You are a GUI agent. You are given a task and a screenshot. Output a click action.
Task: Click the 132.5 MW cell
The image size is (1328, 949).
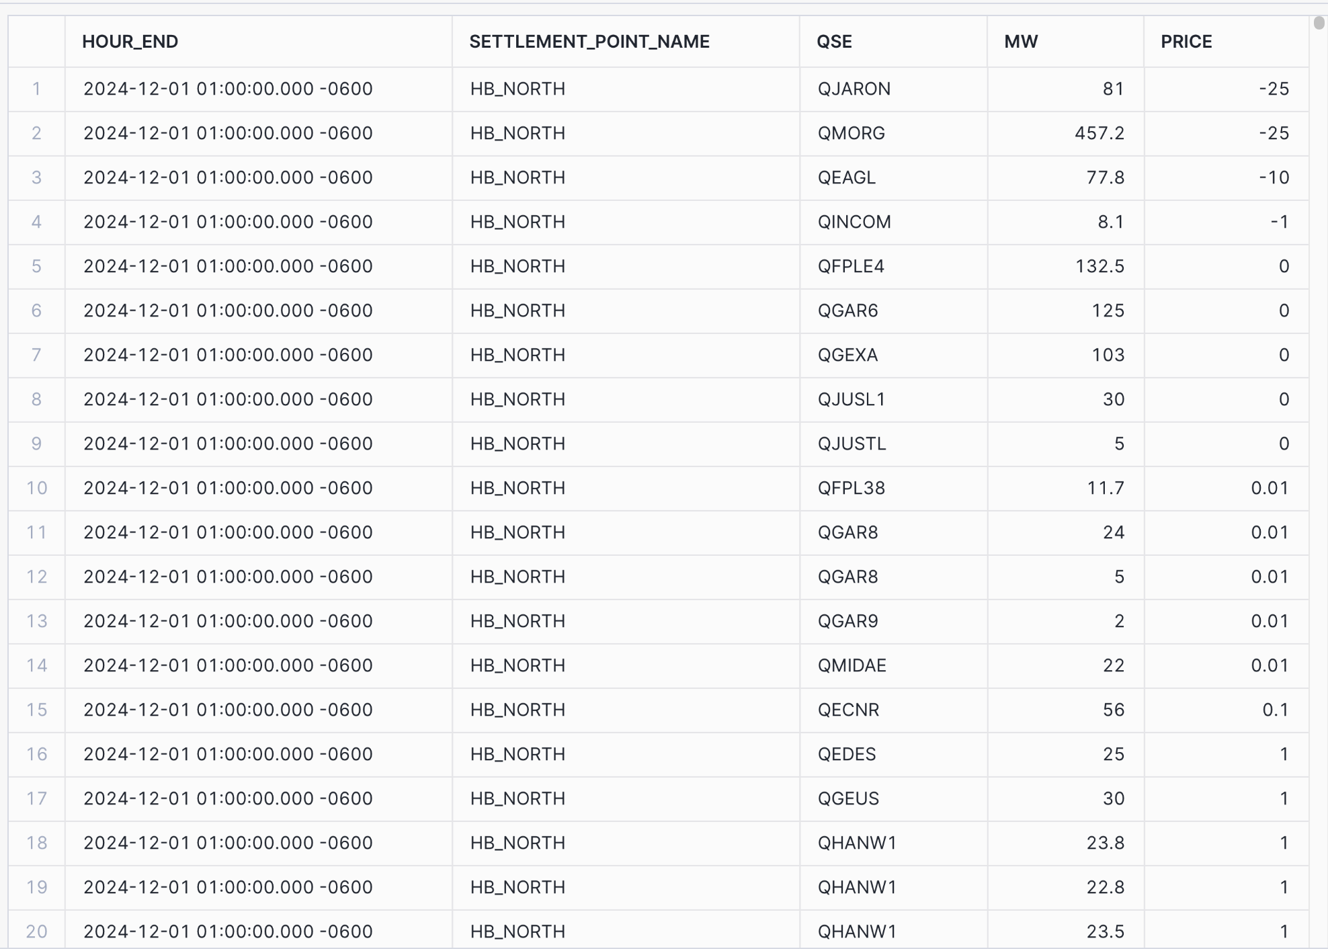[1099, 266]
